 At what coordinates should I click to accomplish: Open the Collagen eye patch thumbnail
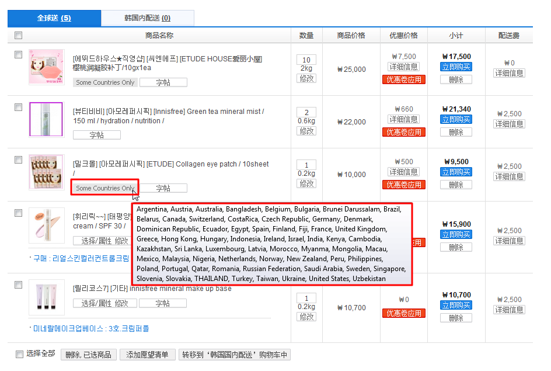point(46,172)
